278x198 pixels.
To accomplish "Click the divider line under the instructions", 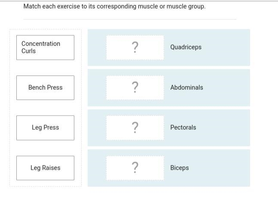I will click(x=130, y=19).
